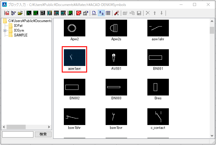Screen dimensions: 216x145
Task: Click the greyed-out copy icon
Action: click(x=132, y=13)
